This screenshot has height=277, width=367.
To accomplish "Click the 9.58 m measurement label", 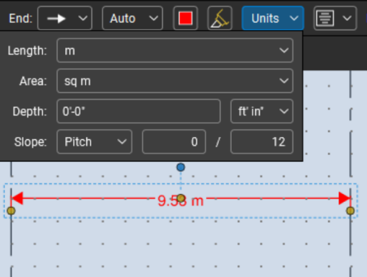I will [x=180, y=201].
